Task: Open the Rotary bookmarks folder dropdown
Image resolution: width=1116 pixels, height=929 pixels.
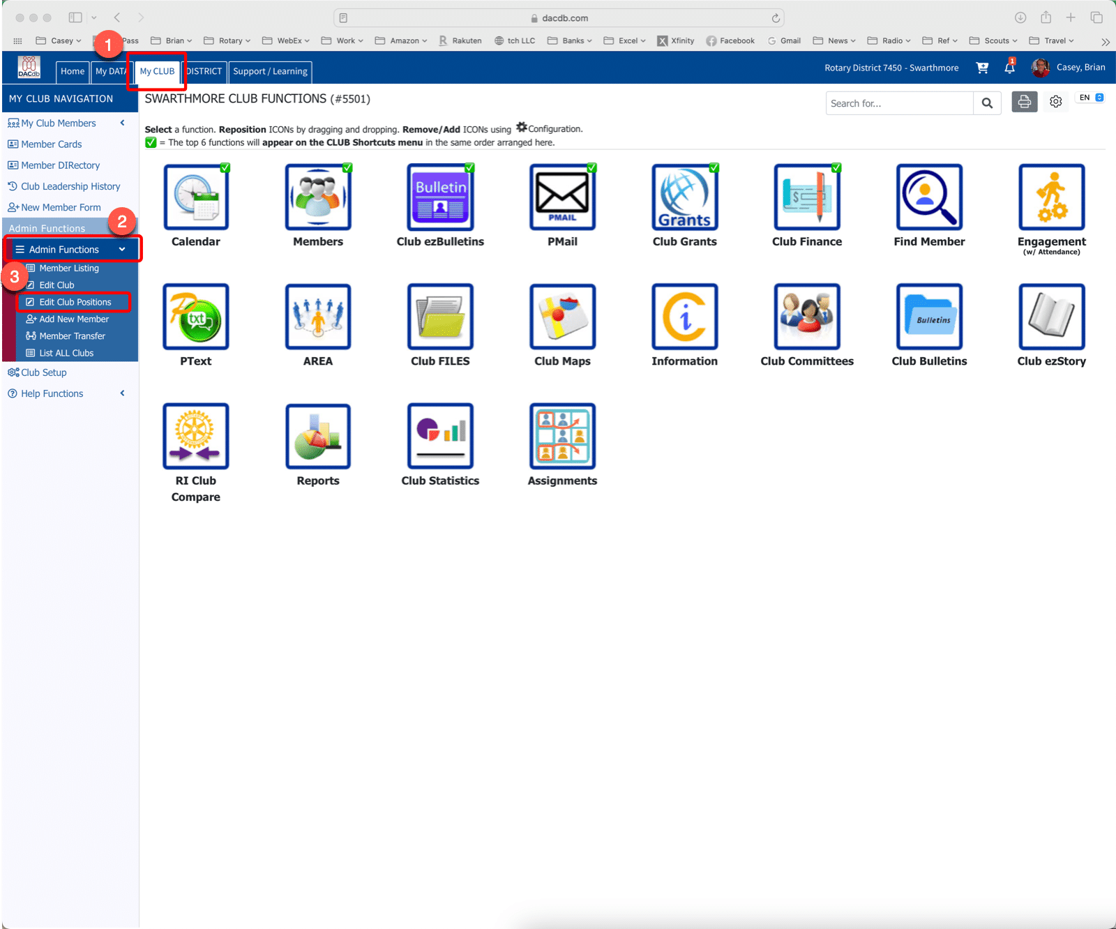Action: 227,40
